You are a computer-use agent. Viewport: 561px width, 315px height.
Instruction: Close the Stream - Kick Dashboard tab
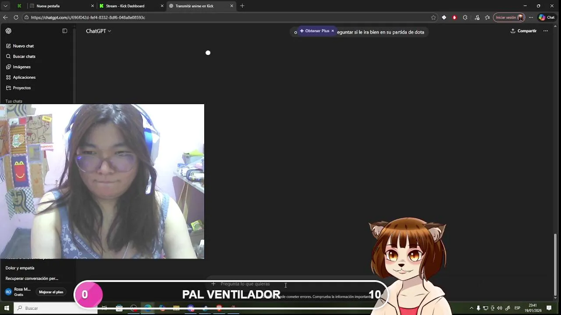pos(162,6)
